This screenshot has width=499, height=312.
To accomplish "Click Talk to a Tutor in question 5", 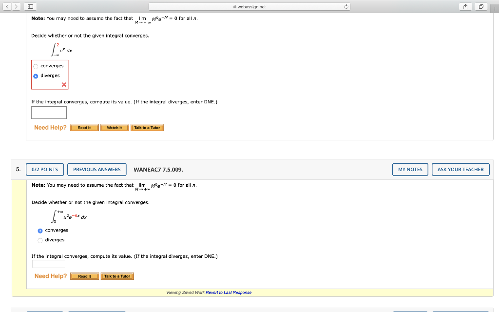I will pyautogui.click(x=117, y=275).
